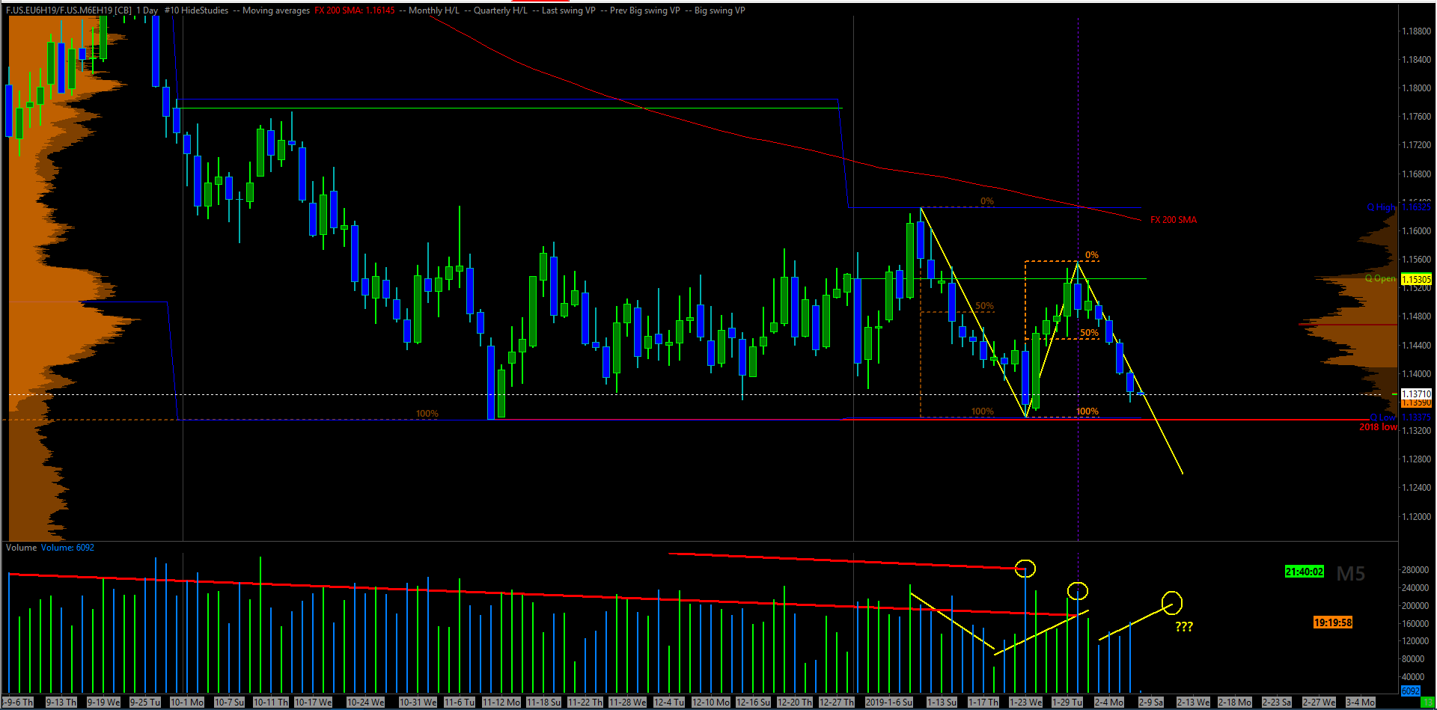This screenshot has width=1437, height=710.
Task: Click the 1.18800 price axis label
Action: pyautogui.click(x=1416, y=31)
